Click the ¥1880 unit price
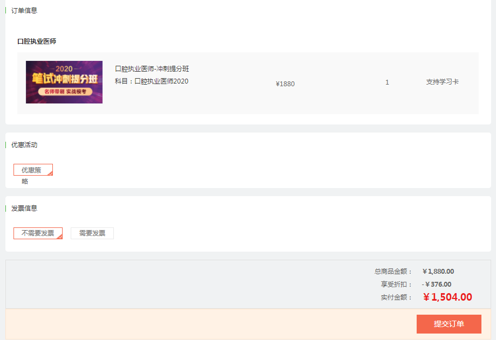 pos(285,84)
